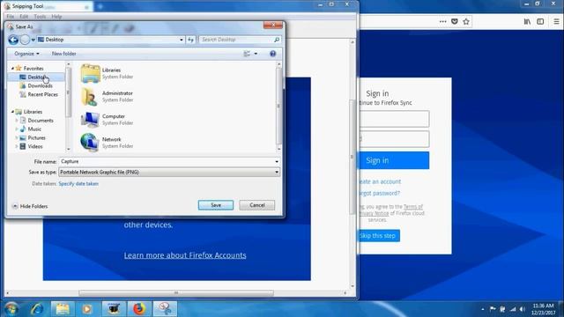Click the File name field containing Capture
564x317 pixels.
point(167,161)
